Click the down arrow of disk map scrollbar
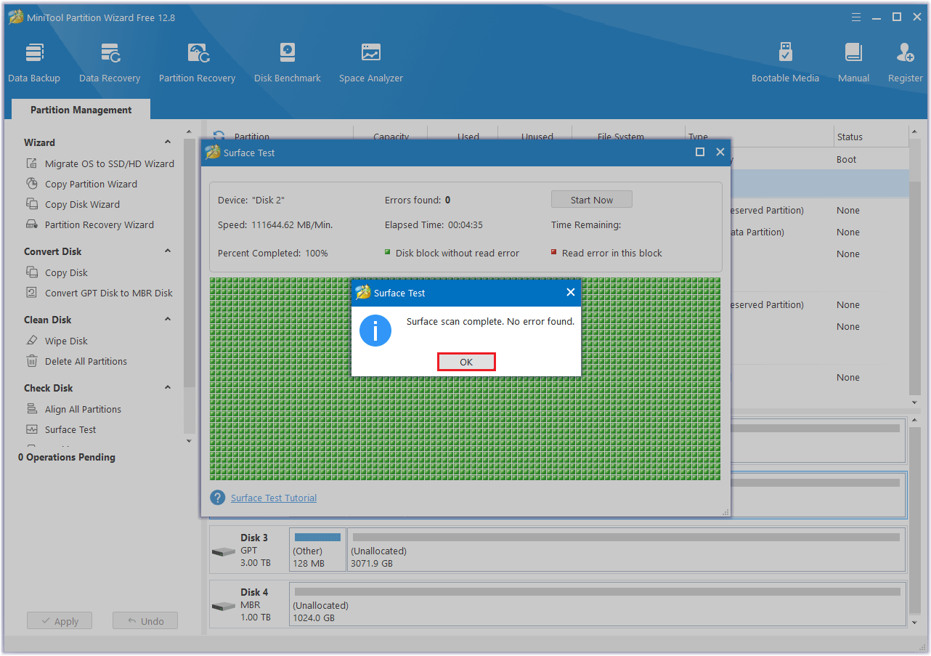931x656 pixels. 915,623
